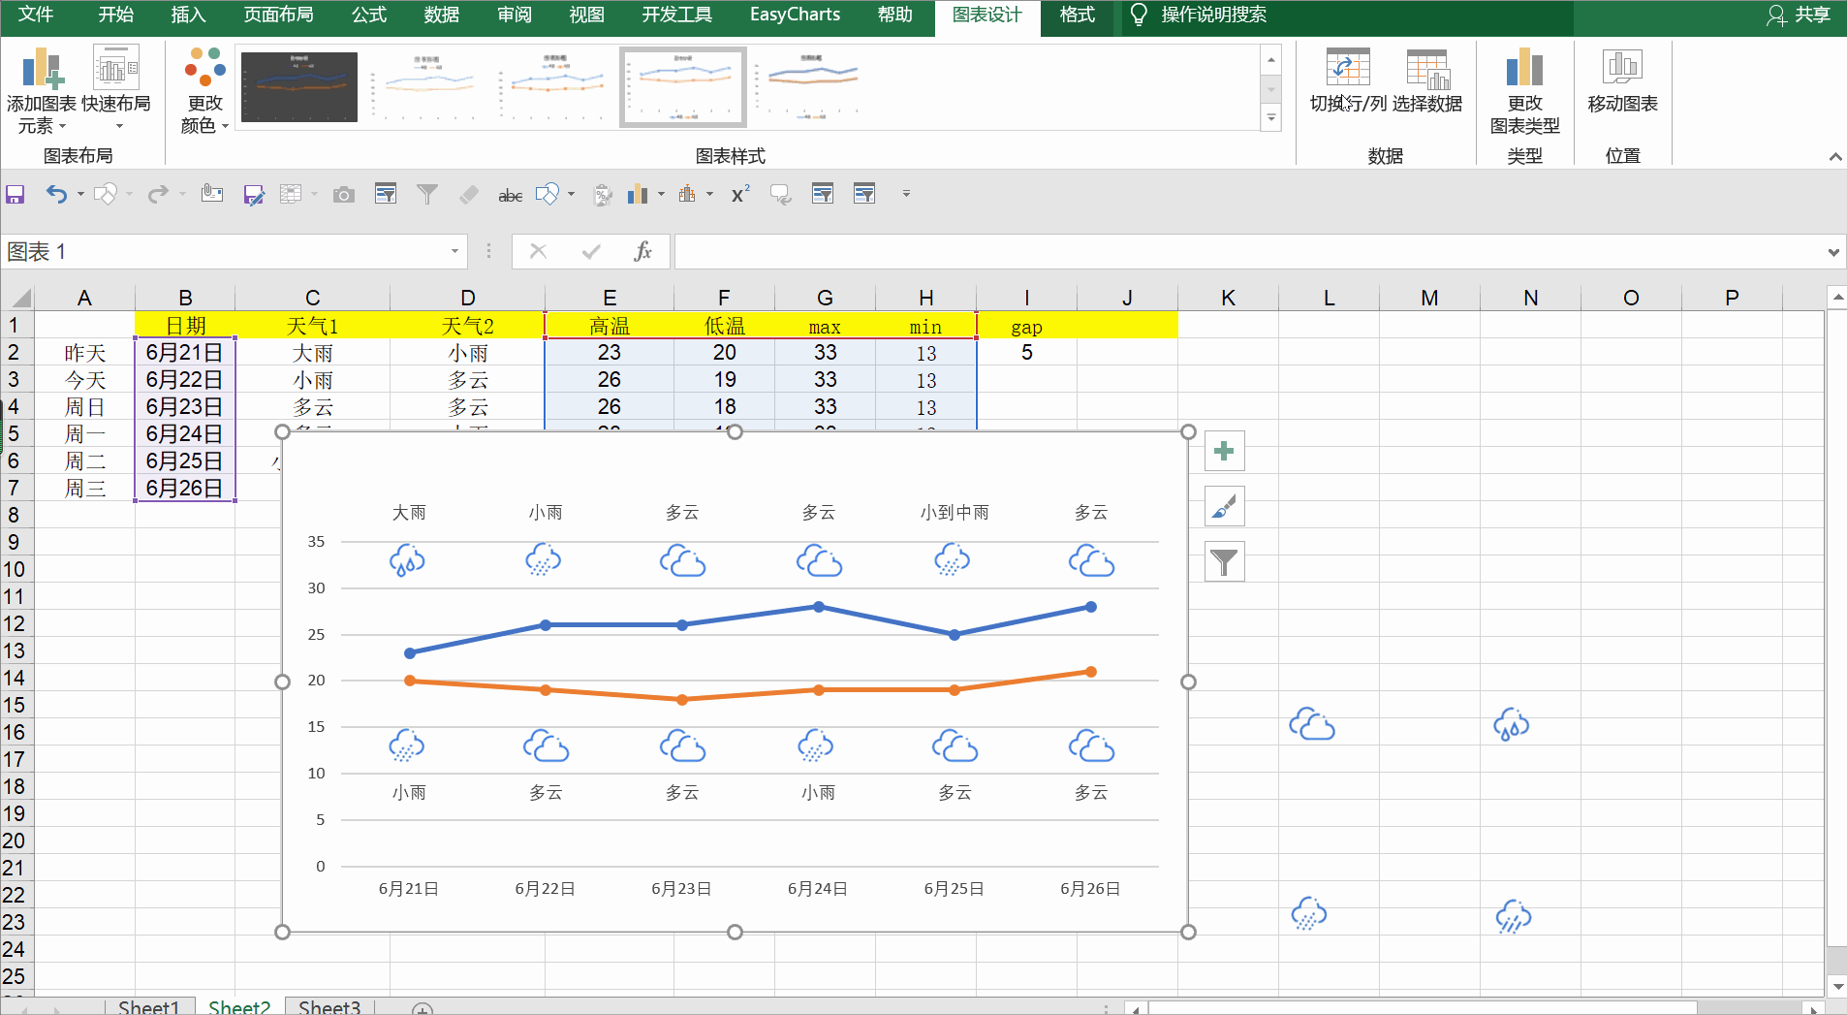Click Insert Function fx icon

pyautogui.click(x=642, y=252)
